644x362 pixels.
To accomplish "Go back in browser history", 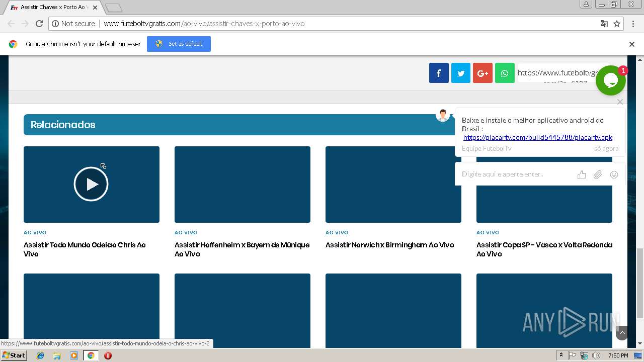I will pyautogui.click(x=11, y=24).
